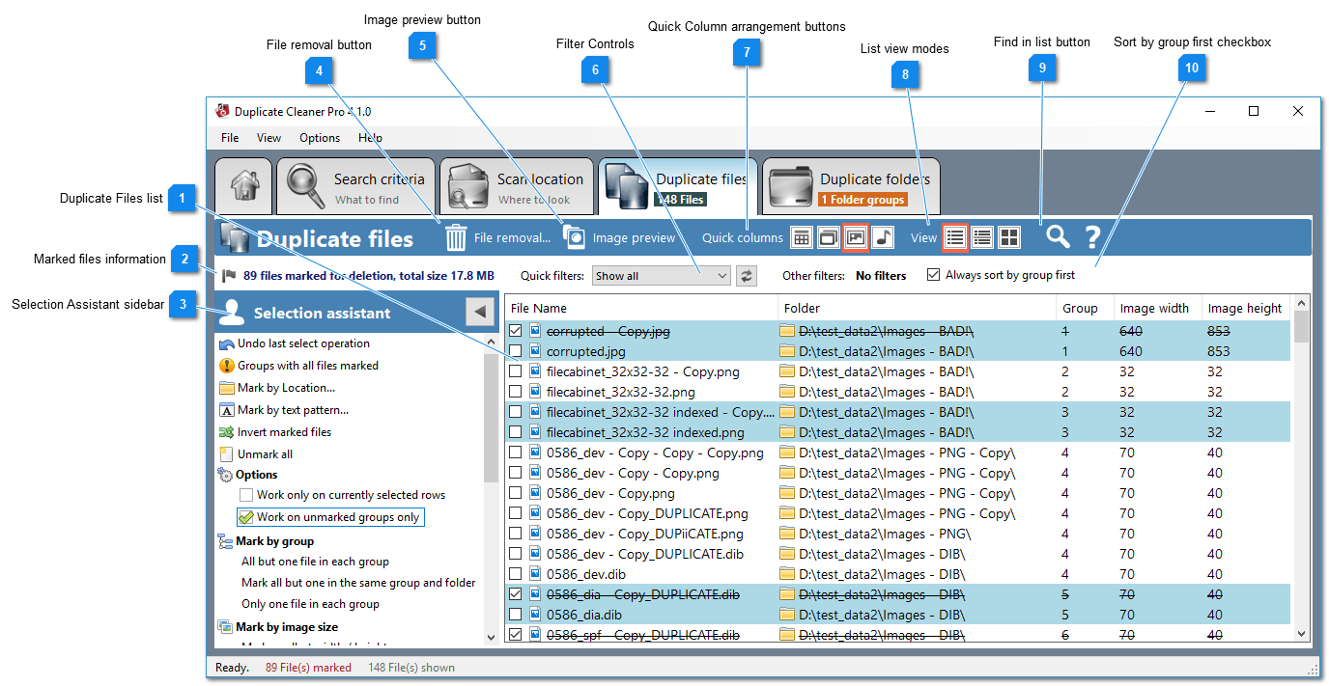This screenshot has height=686, width=1329.
Task: Select the image quick columns icon
Action: 854,237
